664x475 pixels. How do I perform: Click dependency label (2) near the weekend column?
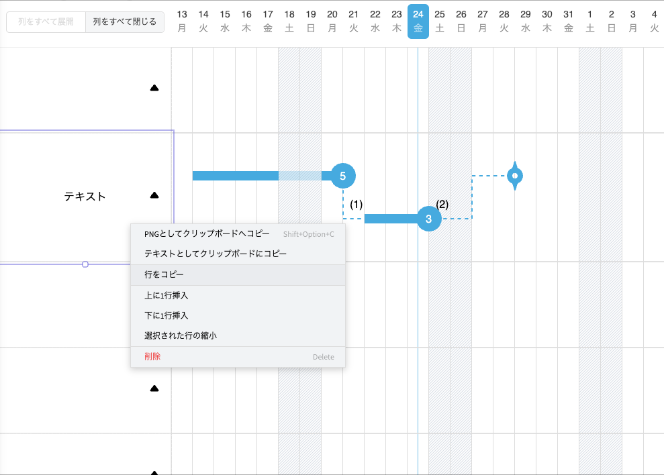[x=442, y=204]
